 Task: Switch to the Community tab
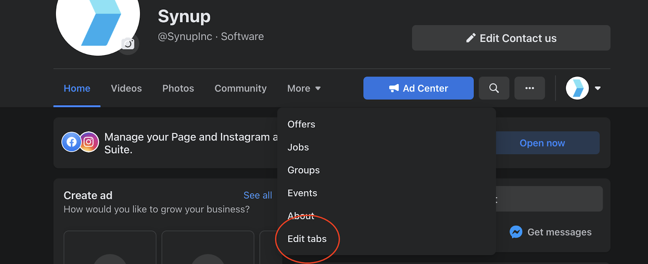point(241,88)
